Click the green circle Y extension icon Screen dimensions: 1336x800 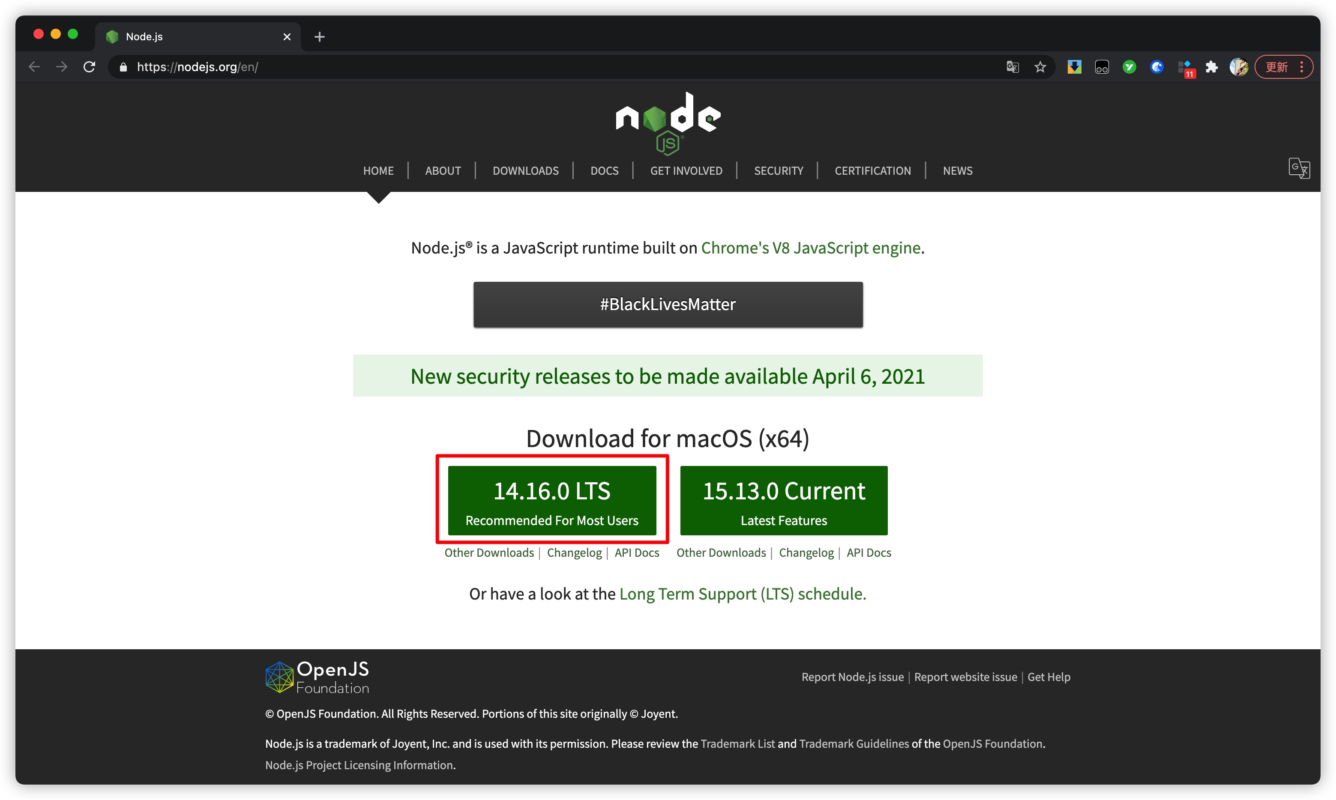tap(1129, 67)
